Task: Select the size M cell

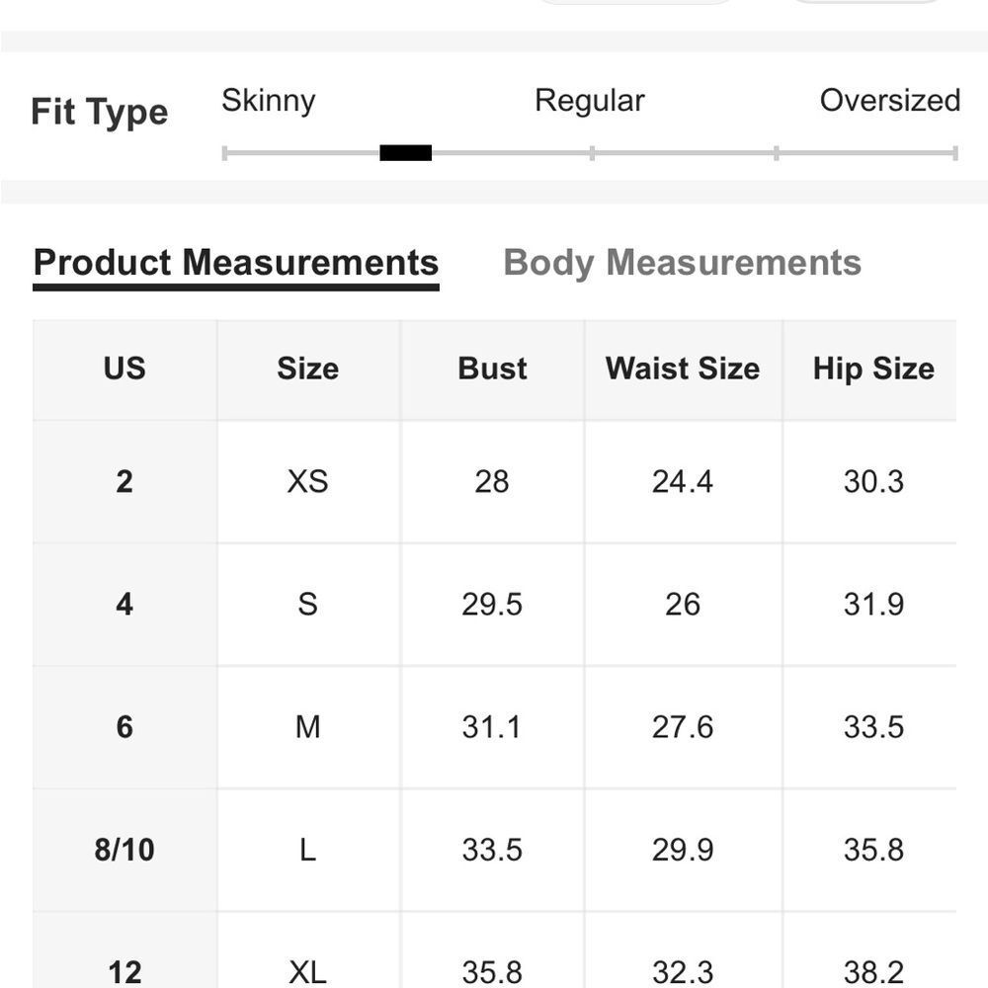Action: click(307, 727)
